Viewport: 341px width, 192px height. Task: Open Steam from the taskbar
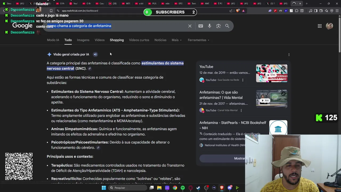pos(198,188)
